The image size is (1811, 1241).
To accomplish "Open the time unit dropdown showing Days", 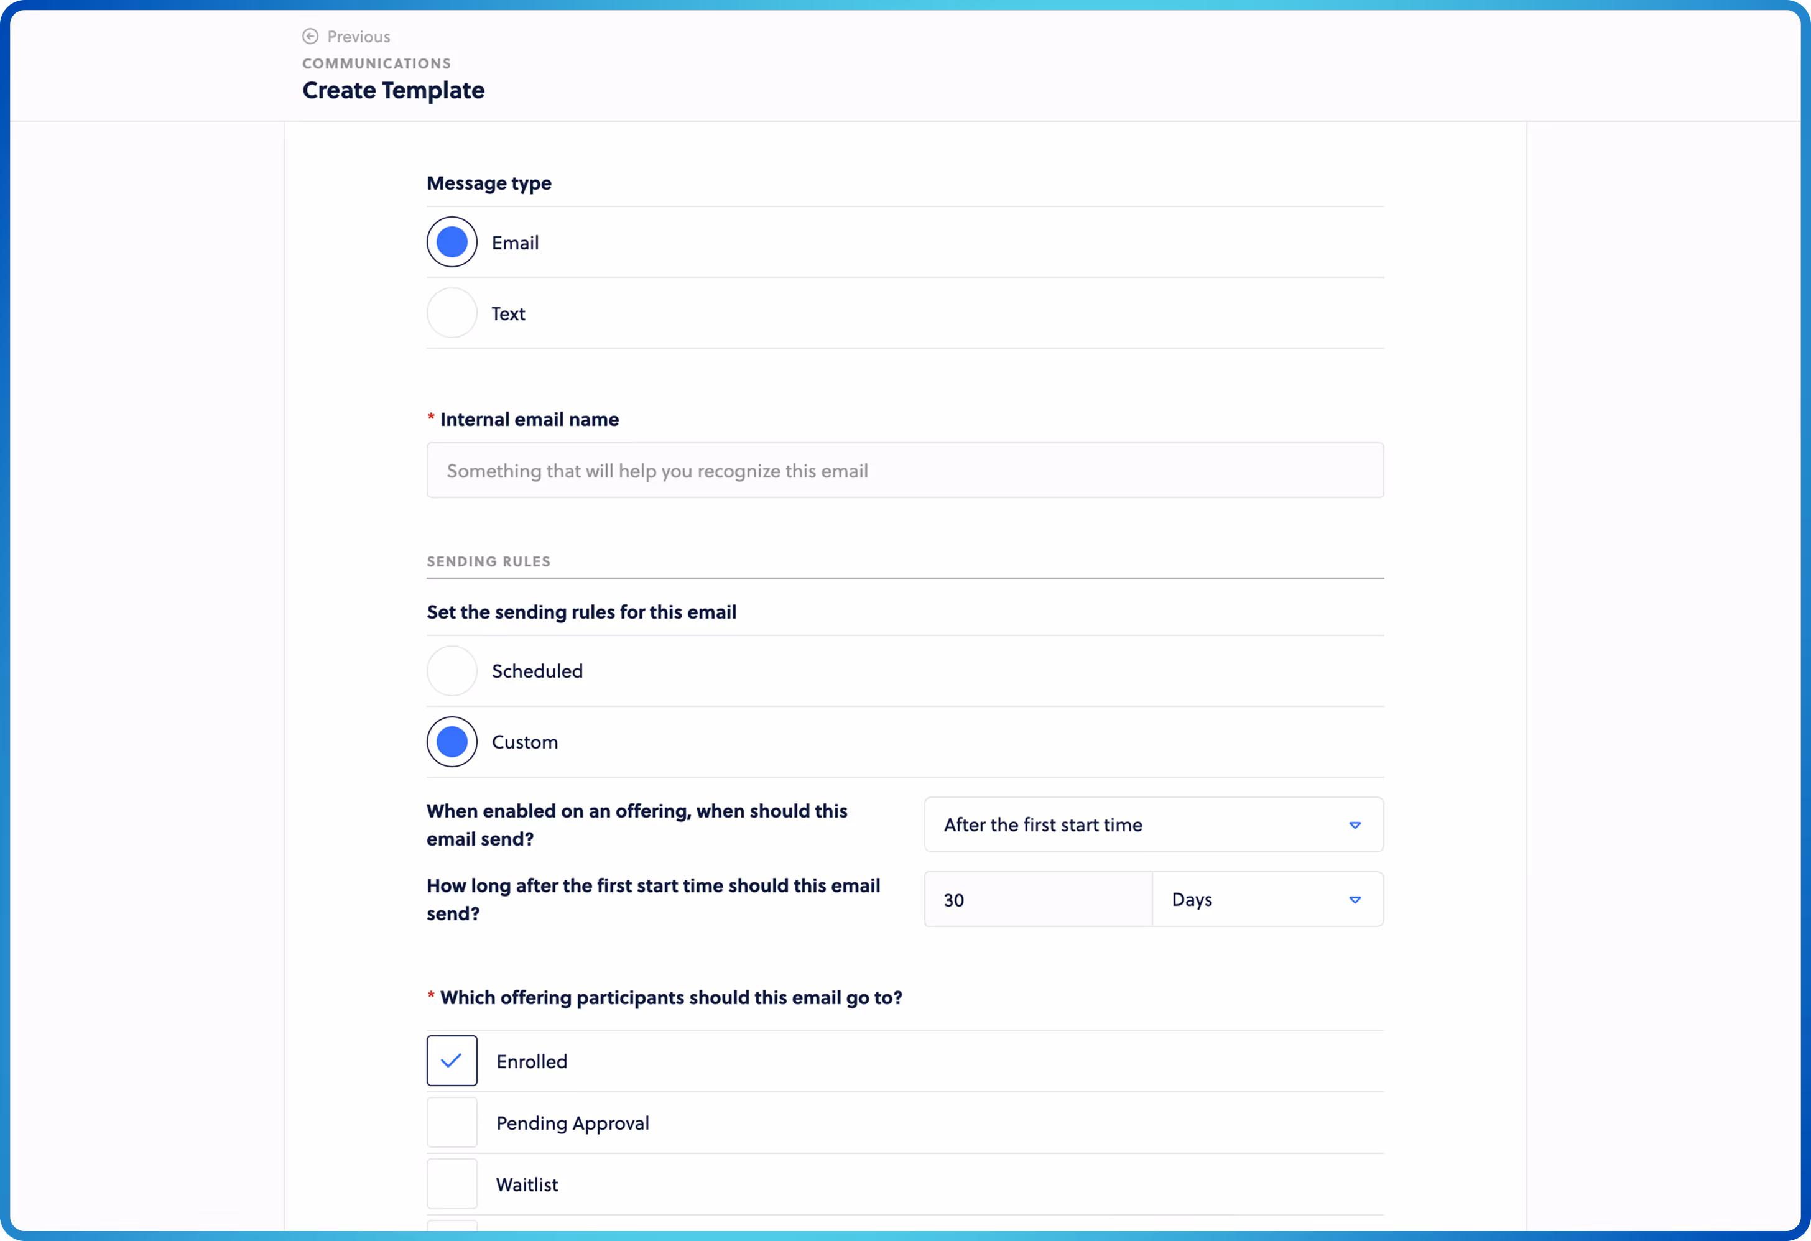I will (x=1266, y=899).
